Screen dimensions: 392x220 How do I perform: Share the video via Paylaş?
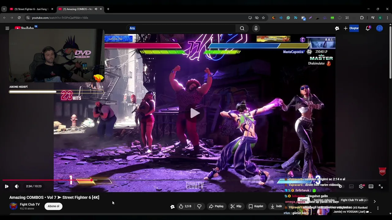216,206
